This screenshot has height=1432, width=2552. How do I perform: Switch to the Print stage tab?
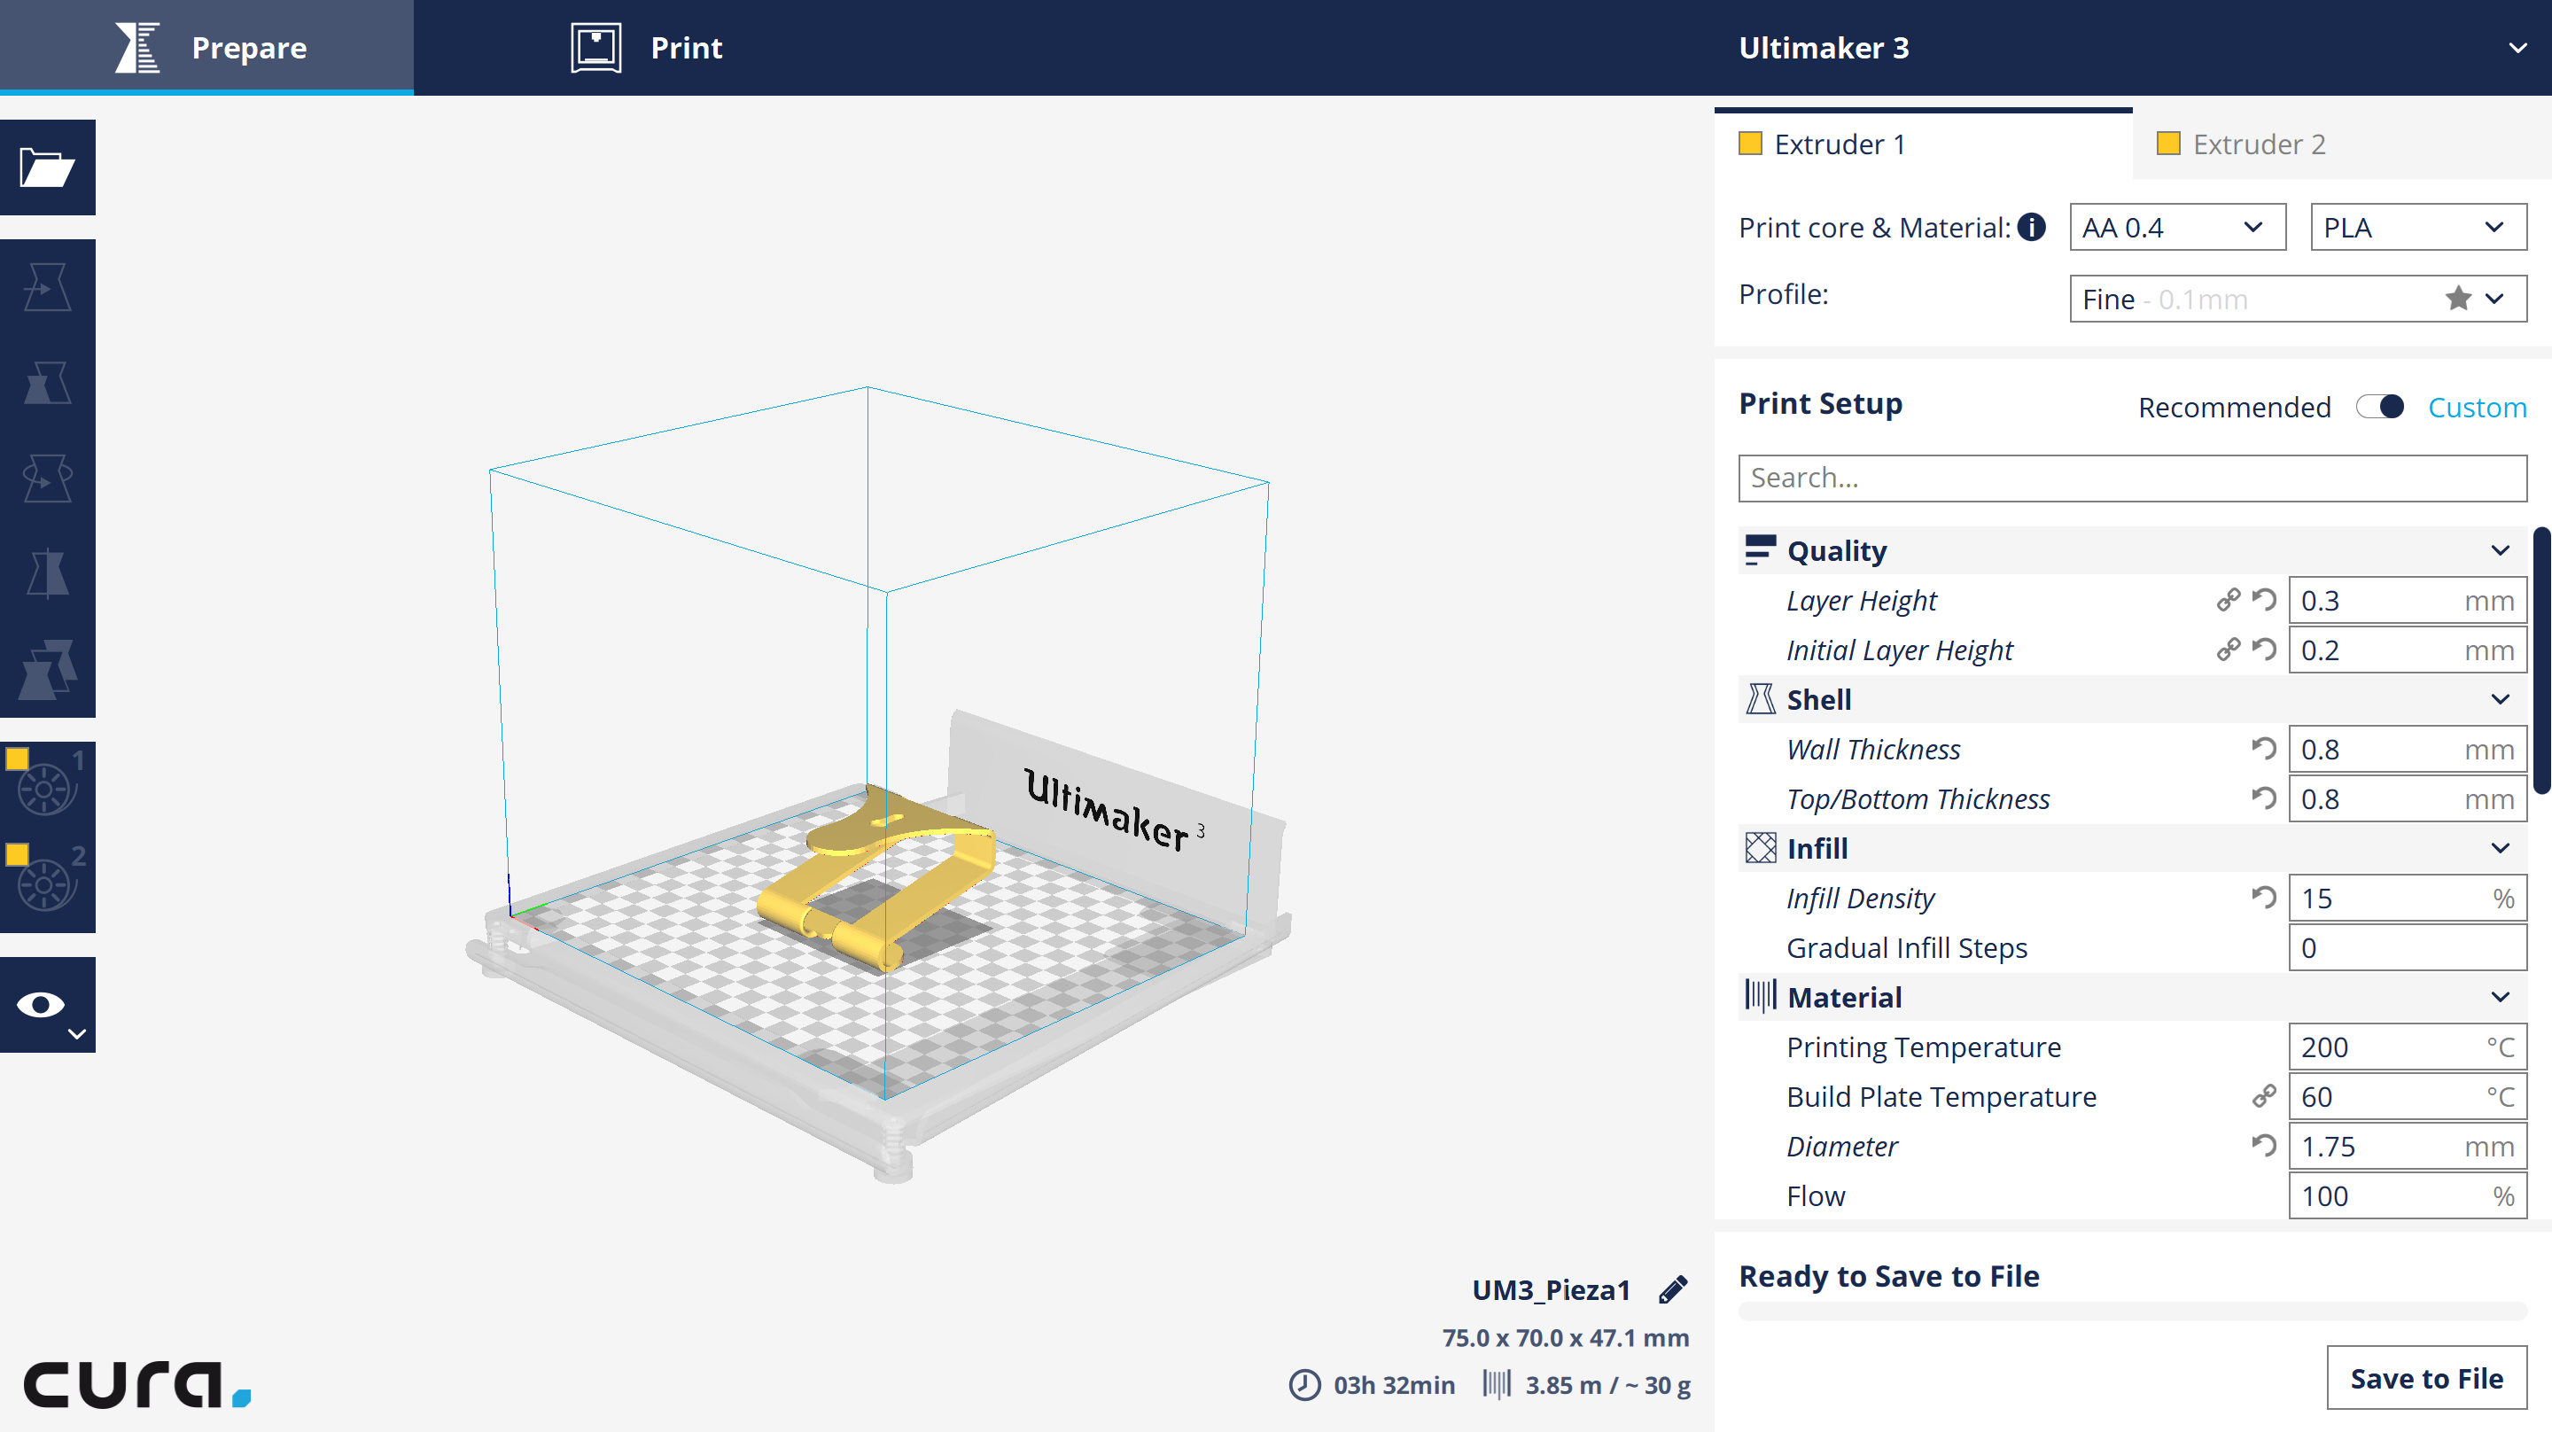[648, 48]
